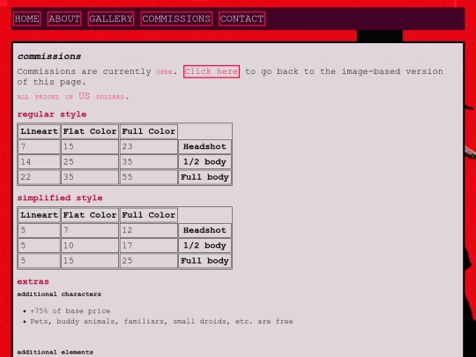Click regular style Headshot Lineart price 7
This screenshot has height=357, width=476.
pyautogui.click(x=39, y=146)
